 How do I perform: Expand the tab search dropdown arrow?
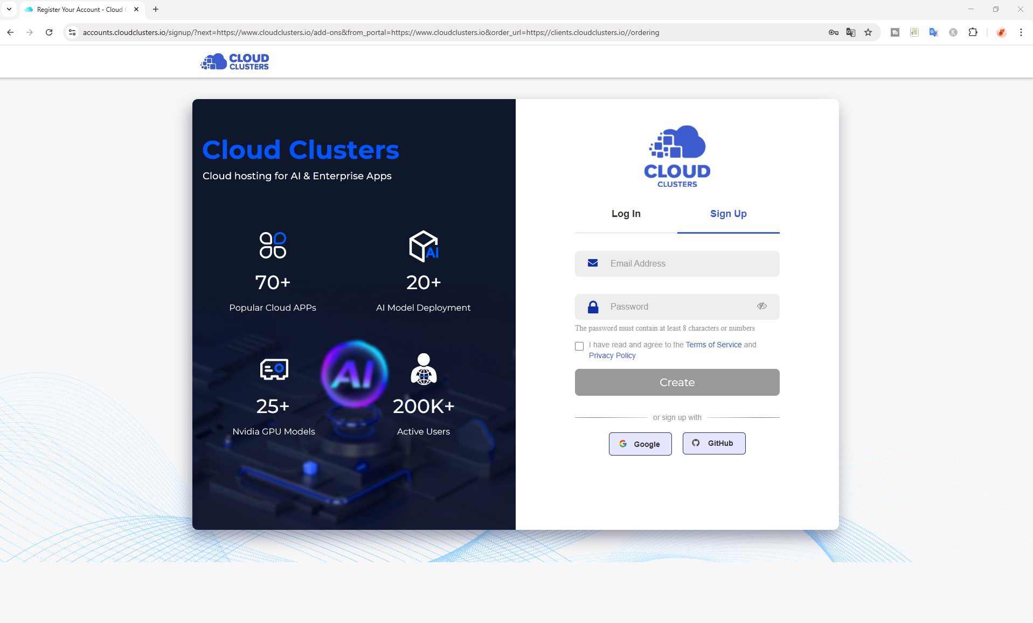pyautogui.click(x=9, y=9)
